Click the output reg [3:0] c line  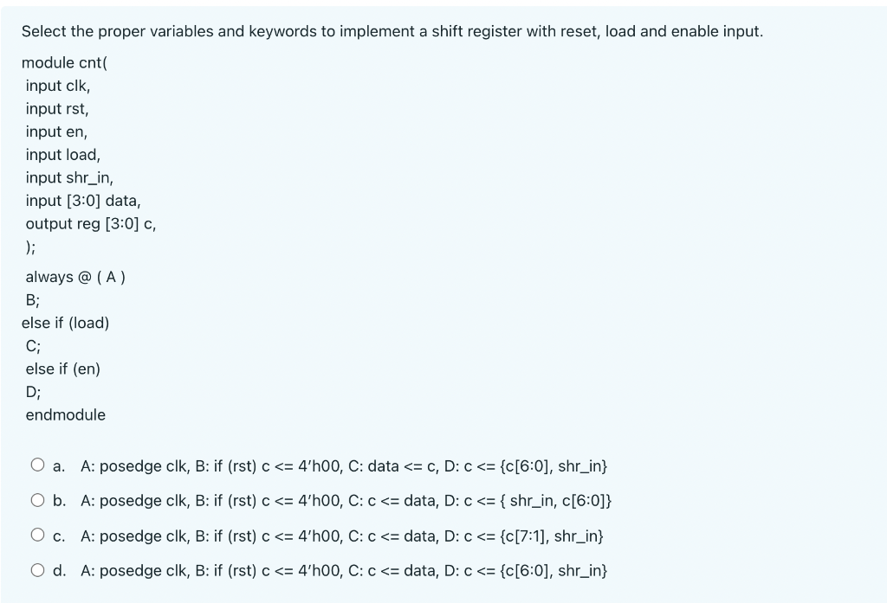pos(90,224)
